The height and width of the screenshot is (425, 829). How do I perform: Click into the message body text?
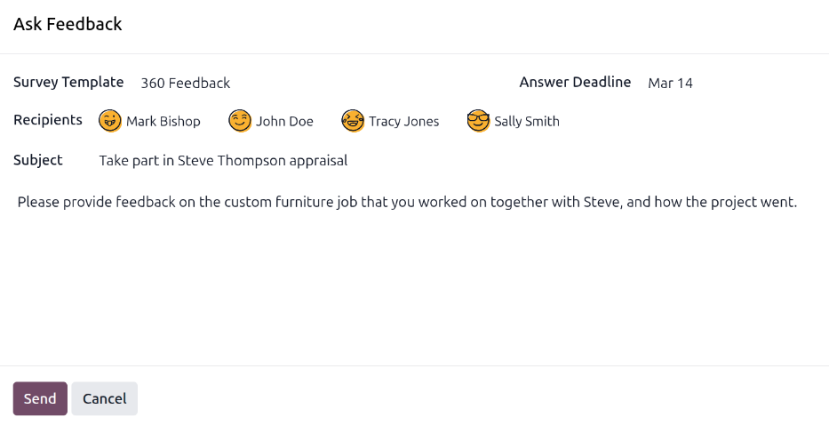tap(407, 202)
